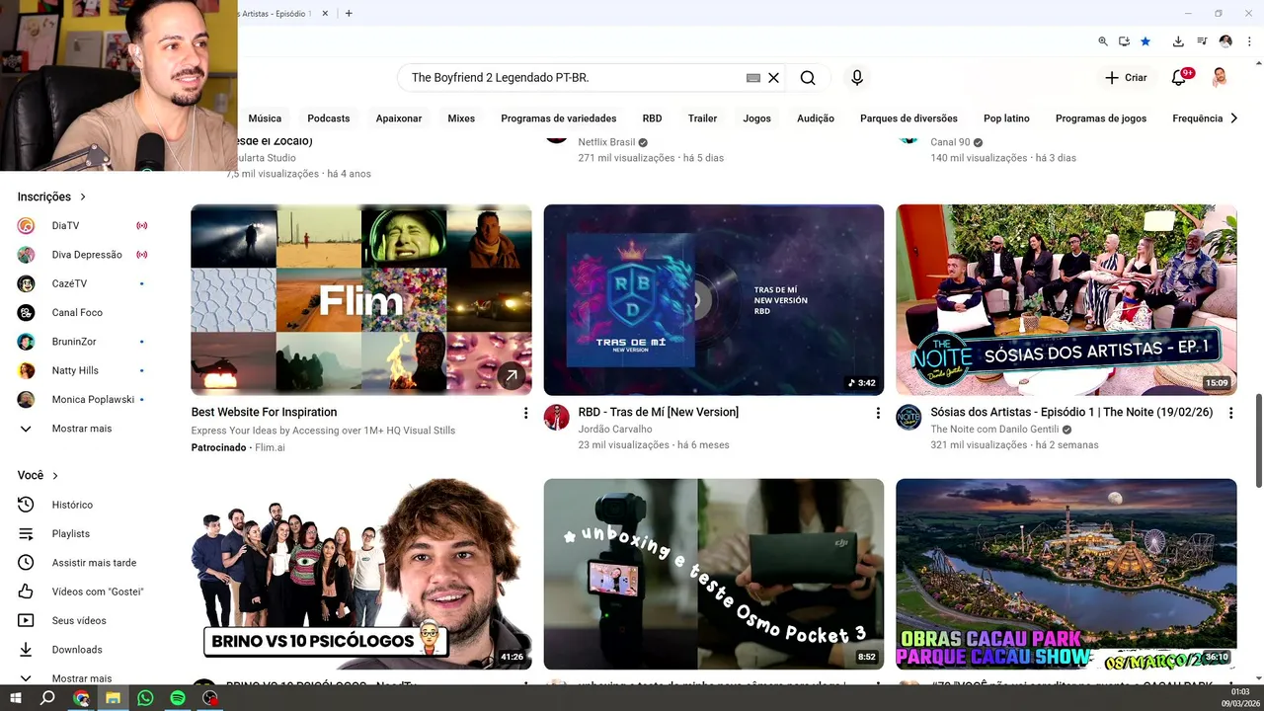Open the notifications bell
The height and width of the screenshot is (711, 1264).
[1179, 77]
